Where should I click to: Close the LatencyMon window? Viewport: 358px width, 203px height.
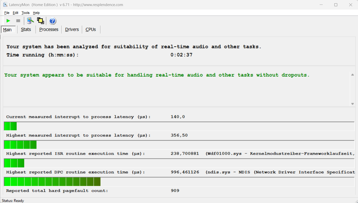[350, 5]
